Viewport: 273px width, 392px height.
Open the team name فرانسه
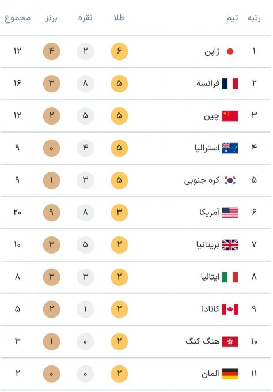(208, 83)
